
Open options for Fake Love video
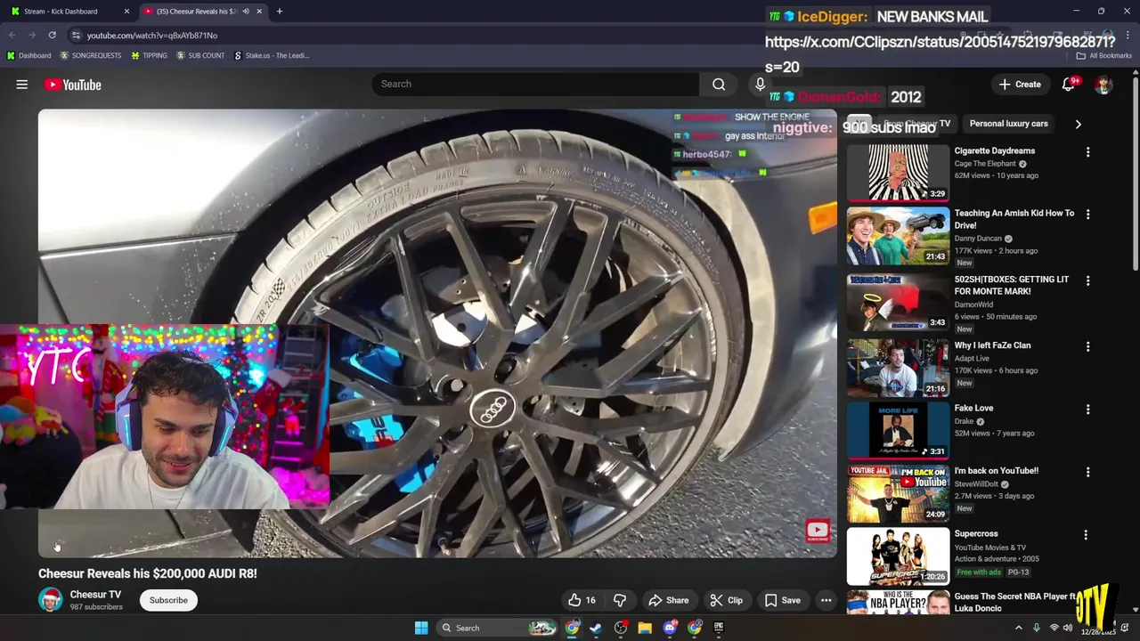[x=1087, y=410]
